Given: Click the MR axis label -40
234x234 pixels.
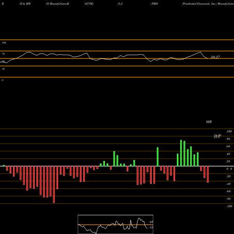Looking at the screenshot, I should pyautogui.click(x=228, y=184).
